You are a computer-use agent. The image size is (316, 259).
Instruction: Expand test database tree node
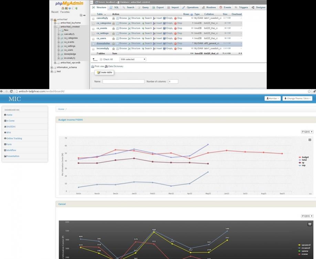[x=52, y=71]
